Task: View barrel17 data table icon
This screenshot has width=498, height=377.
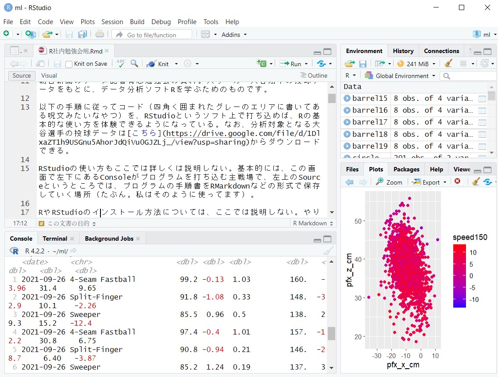Action: pos(482,122)
